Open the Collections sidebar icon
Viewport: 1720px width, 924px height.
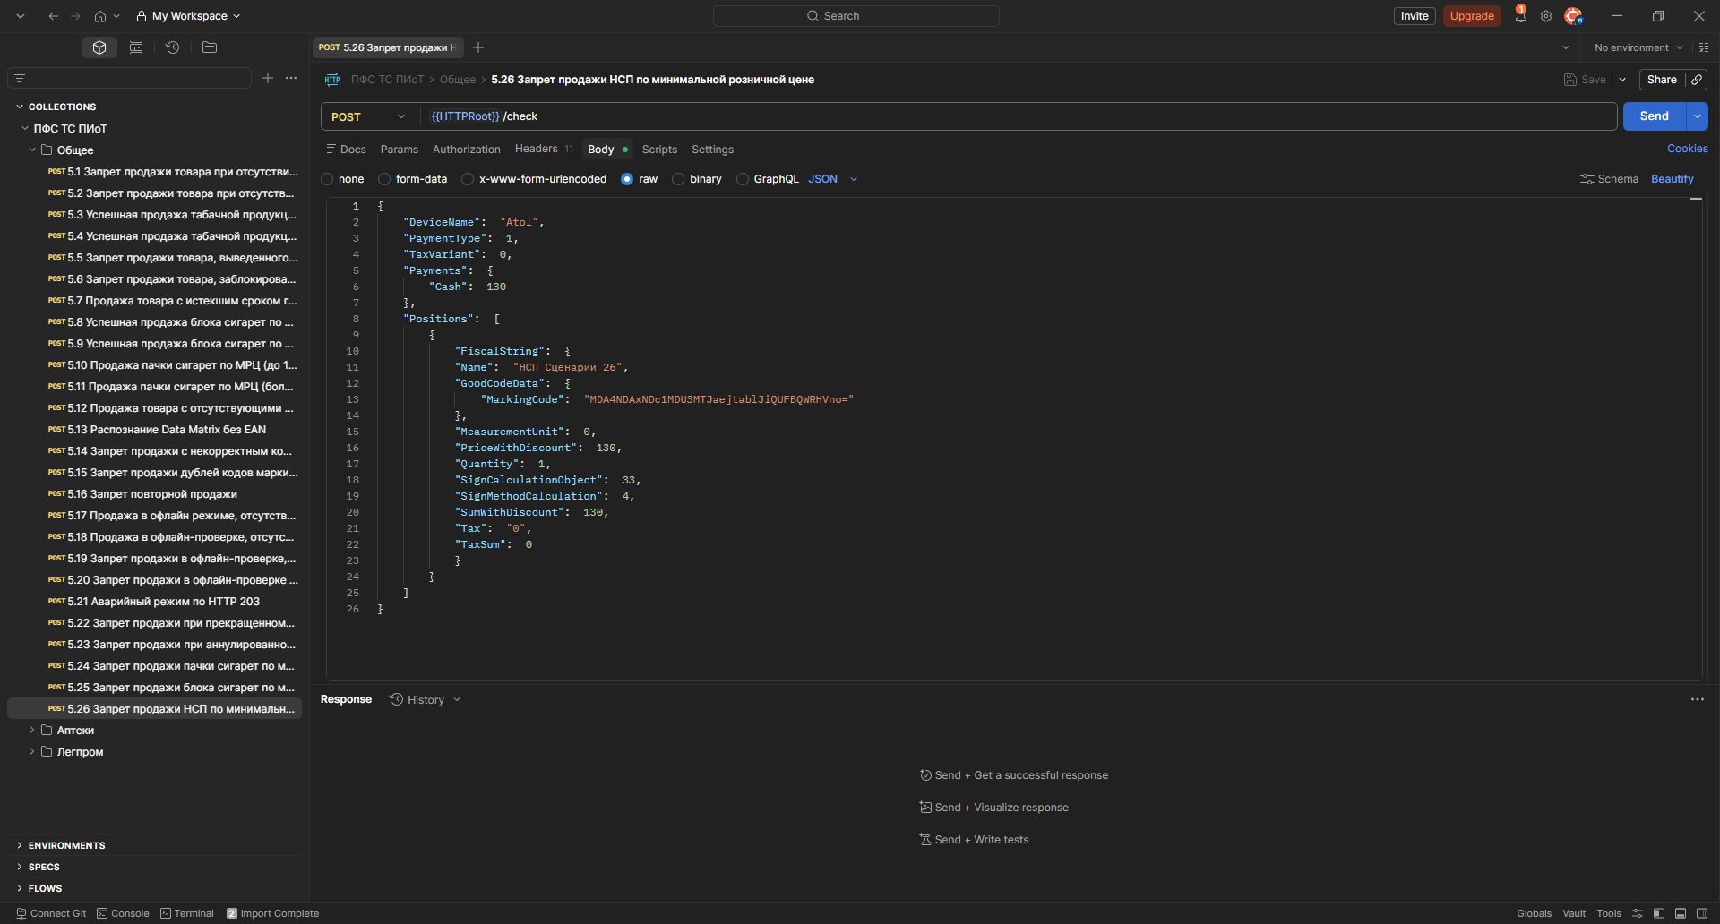coord(99,47)
